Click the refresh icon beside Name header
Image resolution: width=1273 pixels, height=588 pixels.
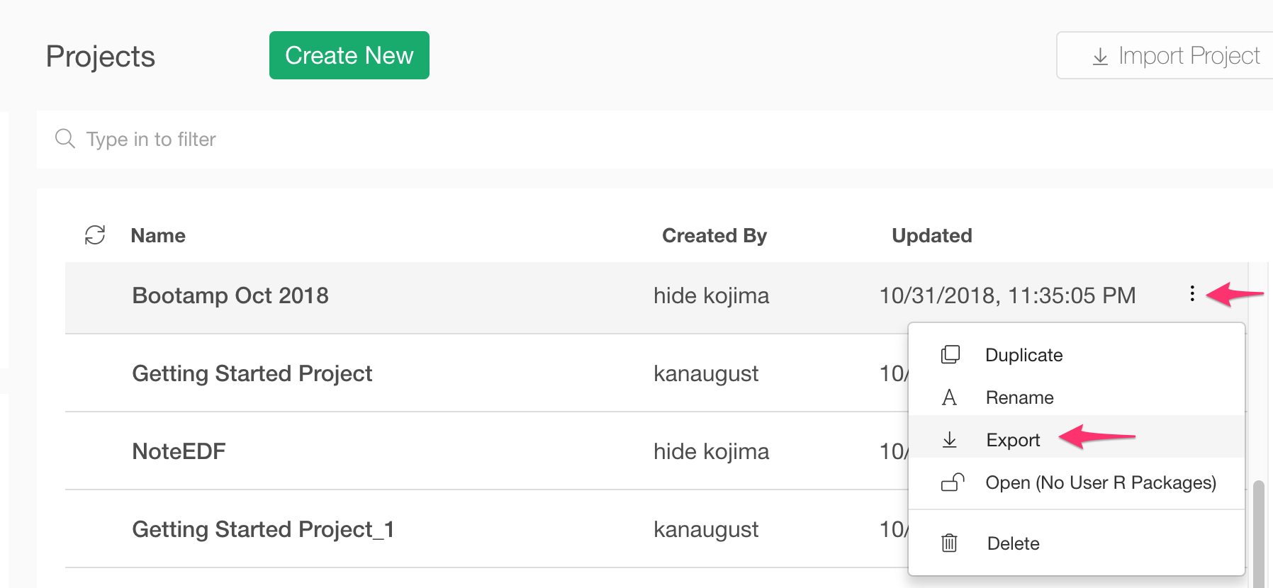coord(95,235)
